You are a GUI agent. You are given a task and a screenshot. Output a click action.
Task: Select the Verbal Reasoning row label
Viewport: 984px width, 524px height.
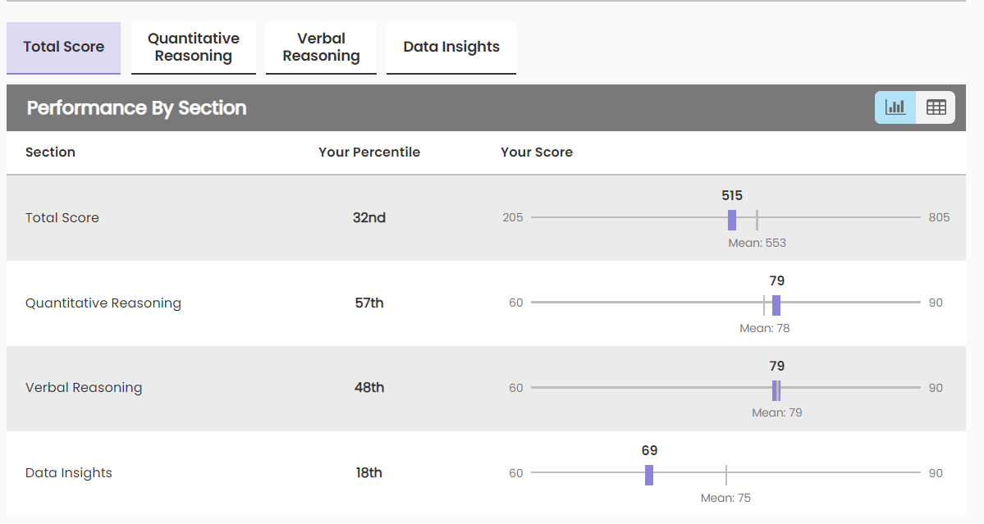point(84,387)
